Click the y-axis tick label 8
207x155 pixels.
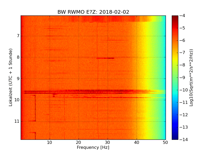(x=18, y=57)
